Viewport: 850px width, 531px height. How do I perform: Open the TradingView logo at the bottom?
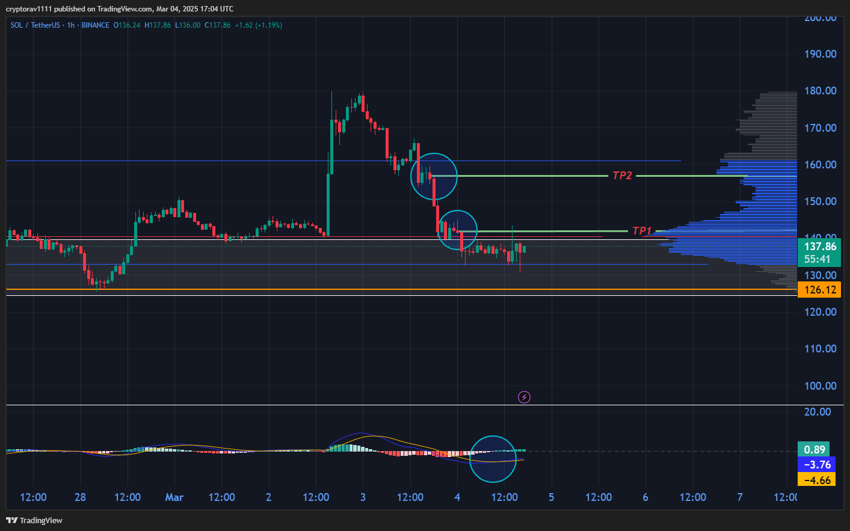[x=34, y=520]
